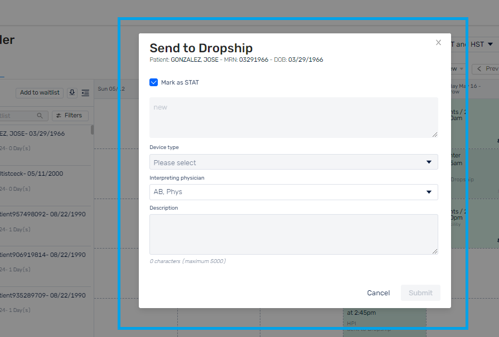Click the notes field showing 'new'

pos(293,117)
